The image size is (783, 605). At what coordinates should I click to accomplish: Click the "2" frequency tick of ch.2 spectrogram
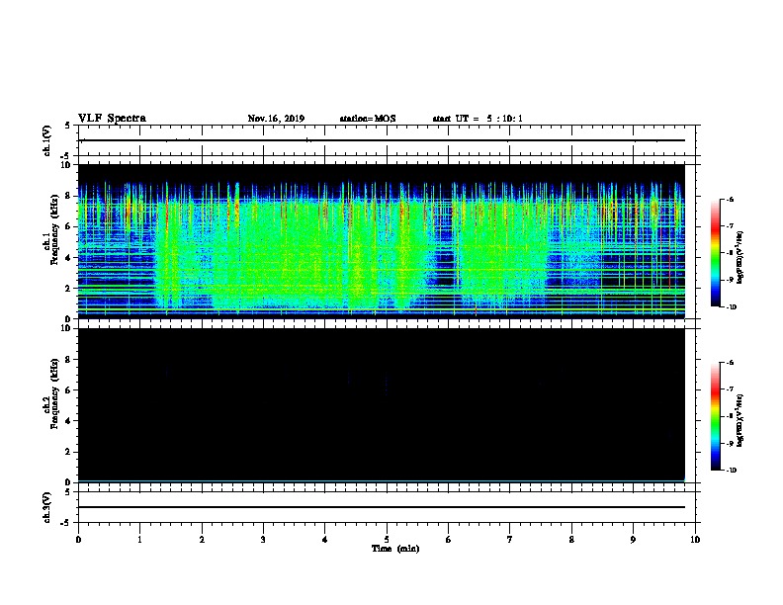pos(69,452)
